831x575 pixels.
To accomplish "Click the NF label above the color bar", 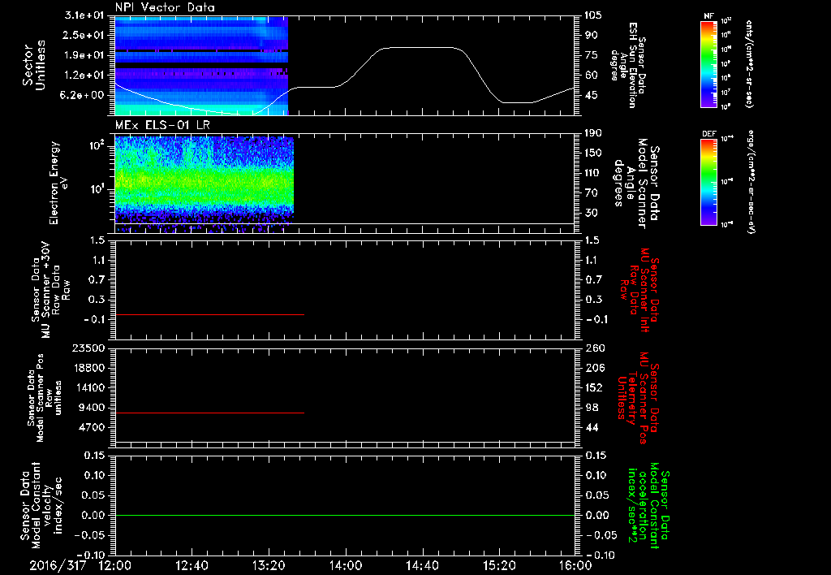I will tap(708, 16).
